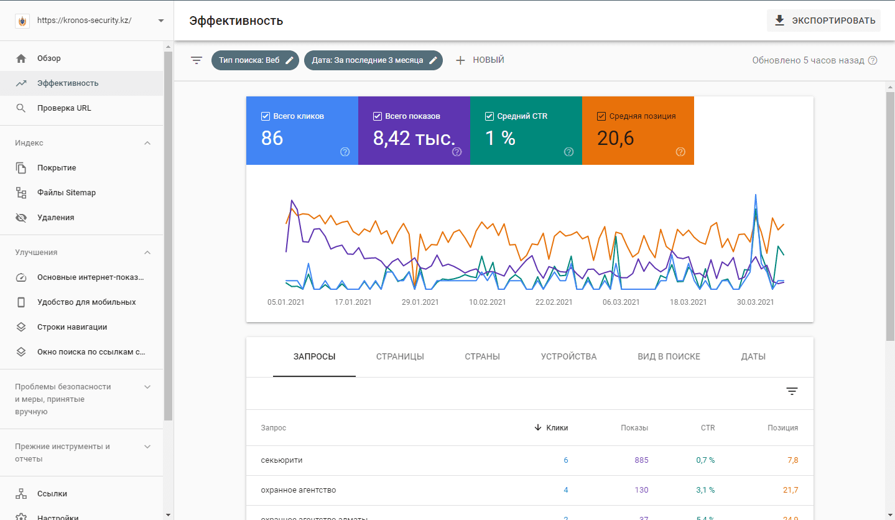
Task: Select the секьюрити query row
Action: (x=530, y=460)
